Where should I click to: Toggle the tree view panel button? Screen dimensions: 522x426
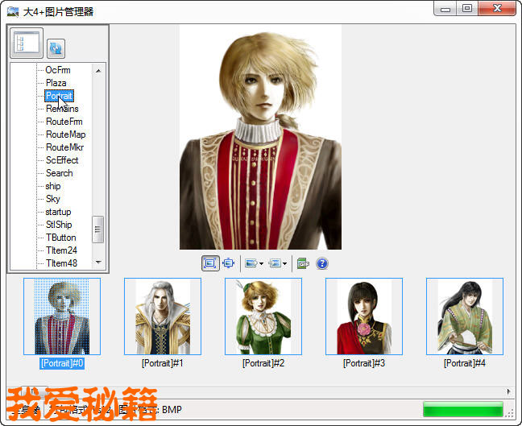27,43
